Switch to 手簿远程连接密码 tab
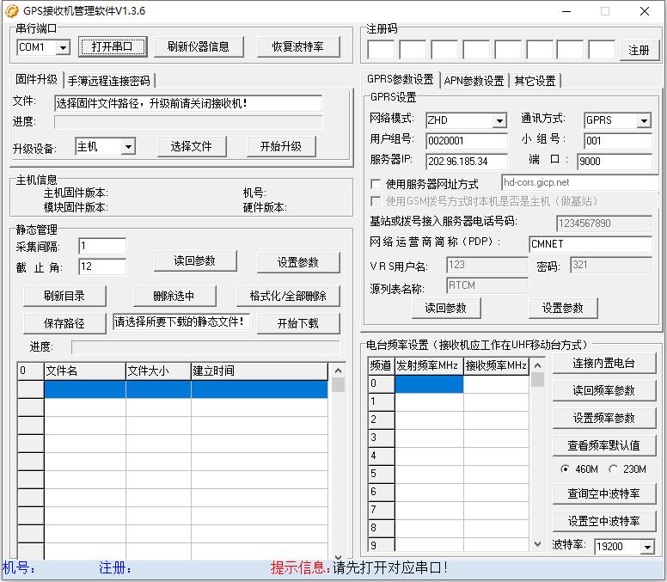The image size is (667, 582). coord(109,81)
